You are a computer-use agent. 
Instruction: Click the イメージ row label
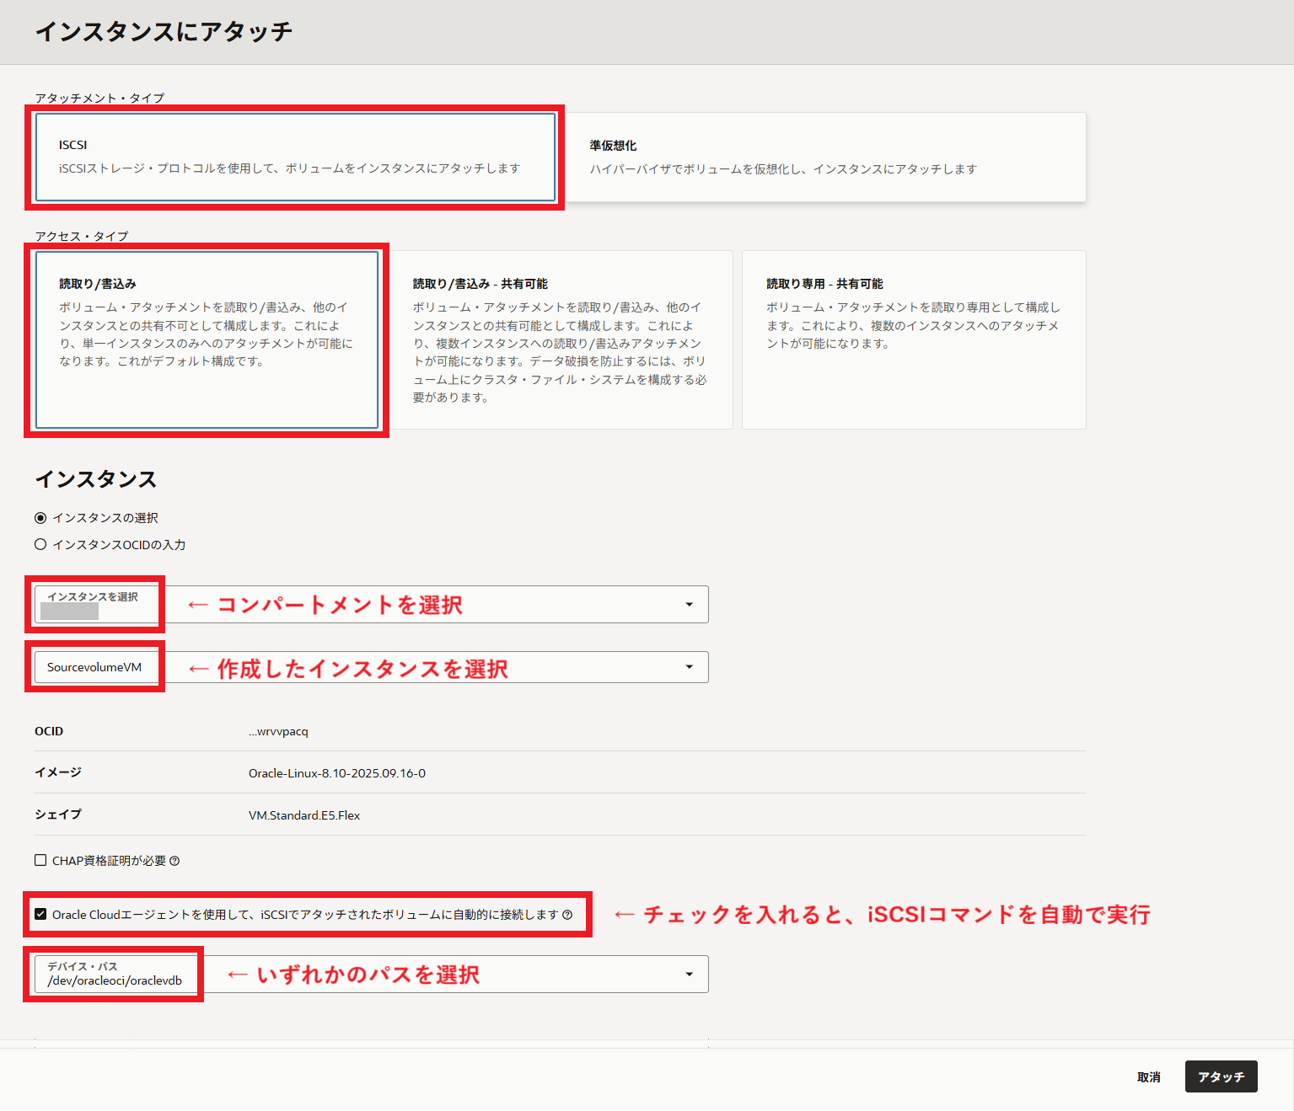(x=58, y=772)
